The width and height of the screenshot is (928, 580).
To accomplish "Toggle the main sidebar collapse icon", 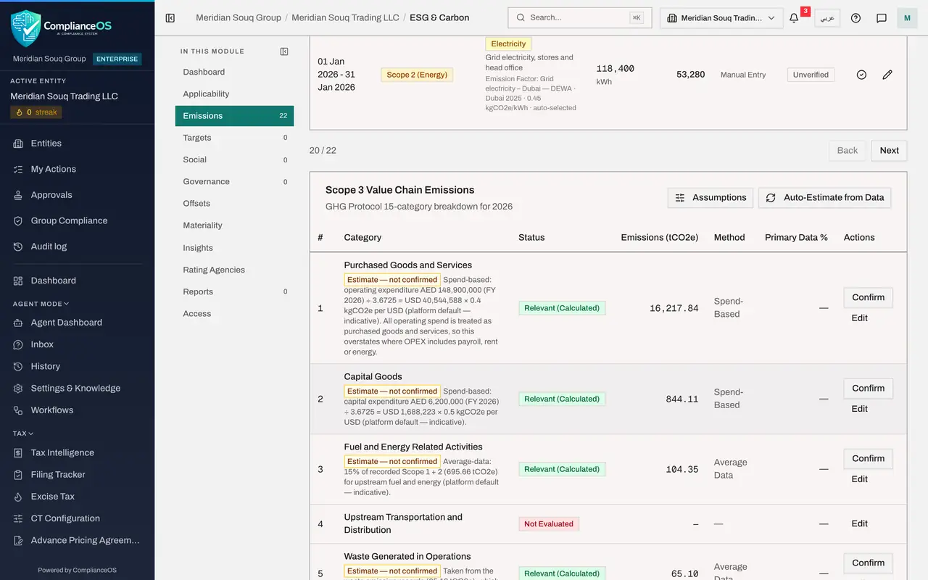I will [x=170, y=18].
